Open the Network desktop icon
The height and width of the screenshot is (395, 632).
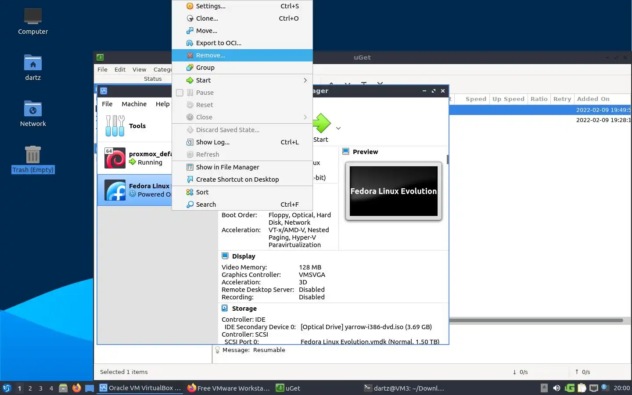click(33, 114)
